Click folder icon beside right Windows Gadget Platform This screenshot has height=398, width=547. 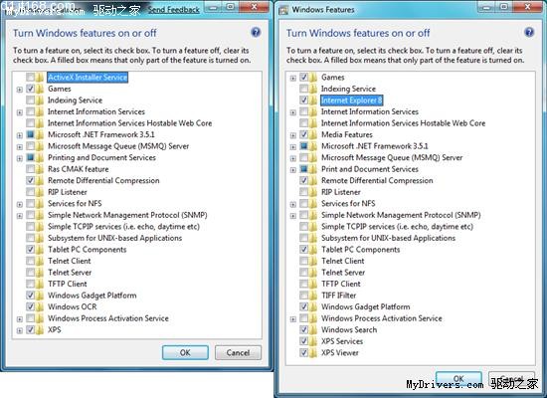[313, 306]
